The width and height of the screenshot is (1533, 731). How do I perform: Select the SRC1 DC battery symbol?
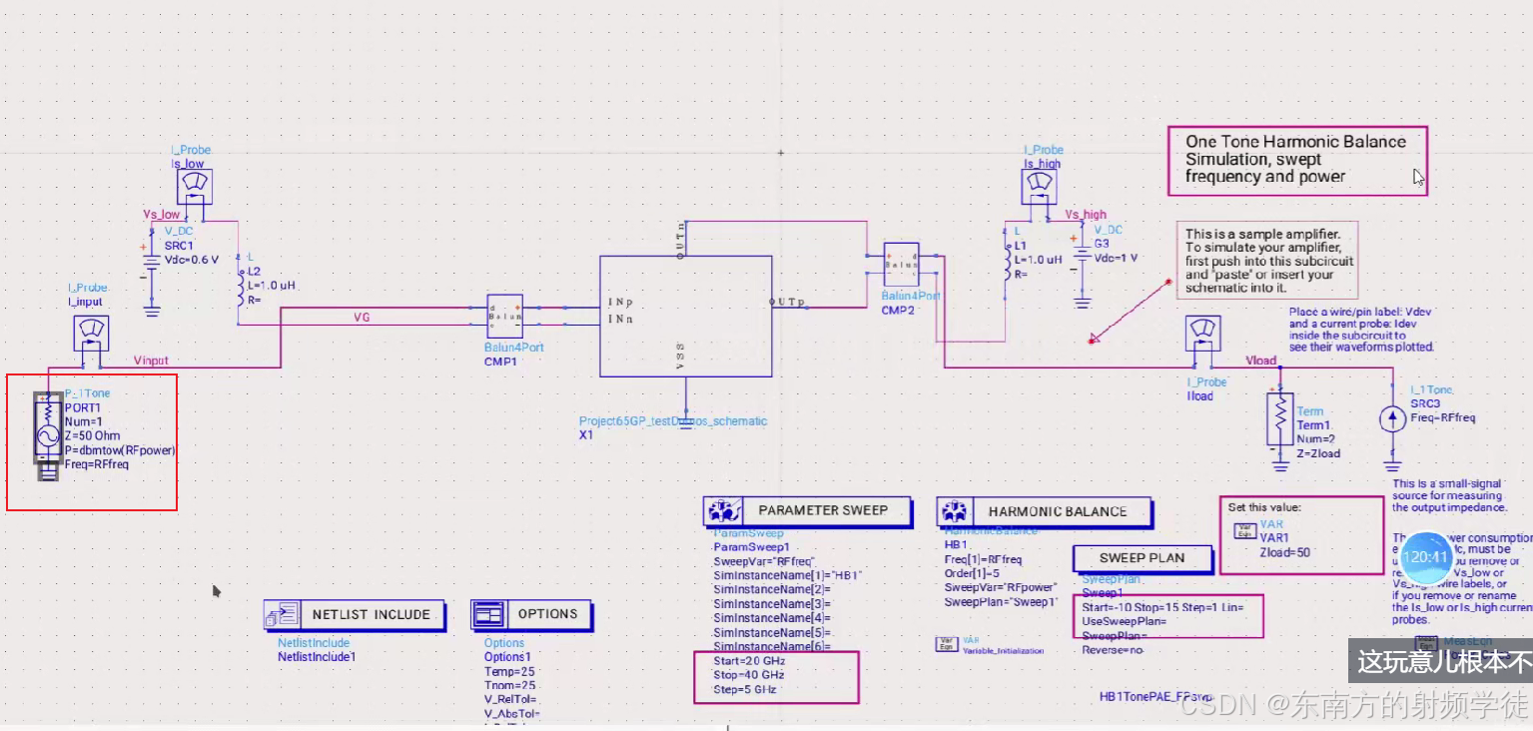point(152,262)
